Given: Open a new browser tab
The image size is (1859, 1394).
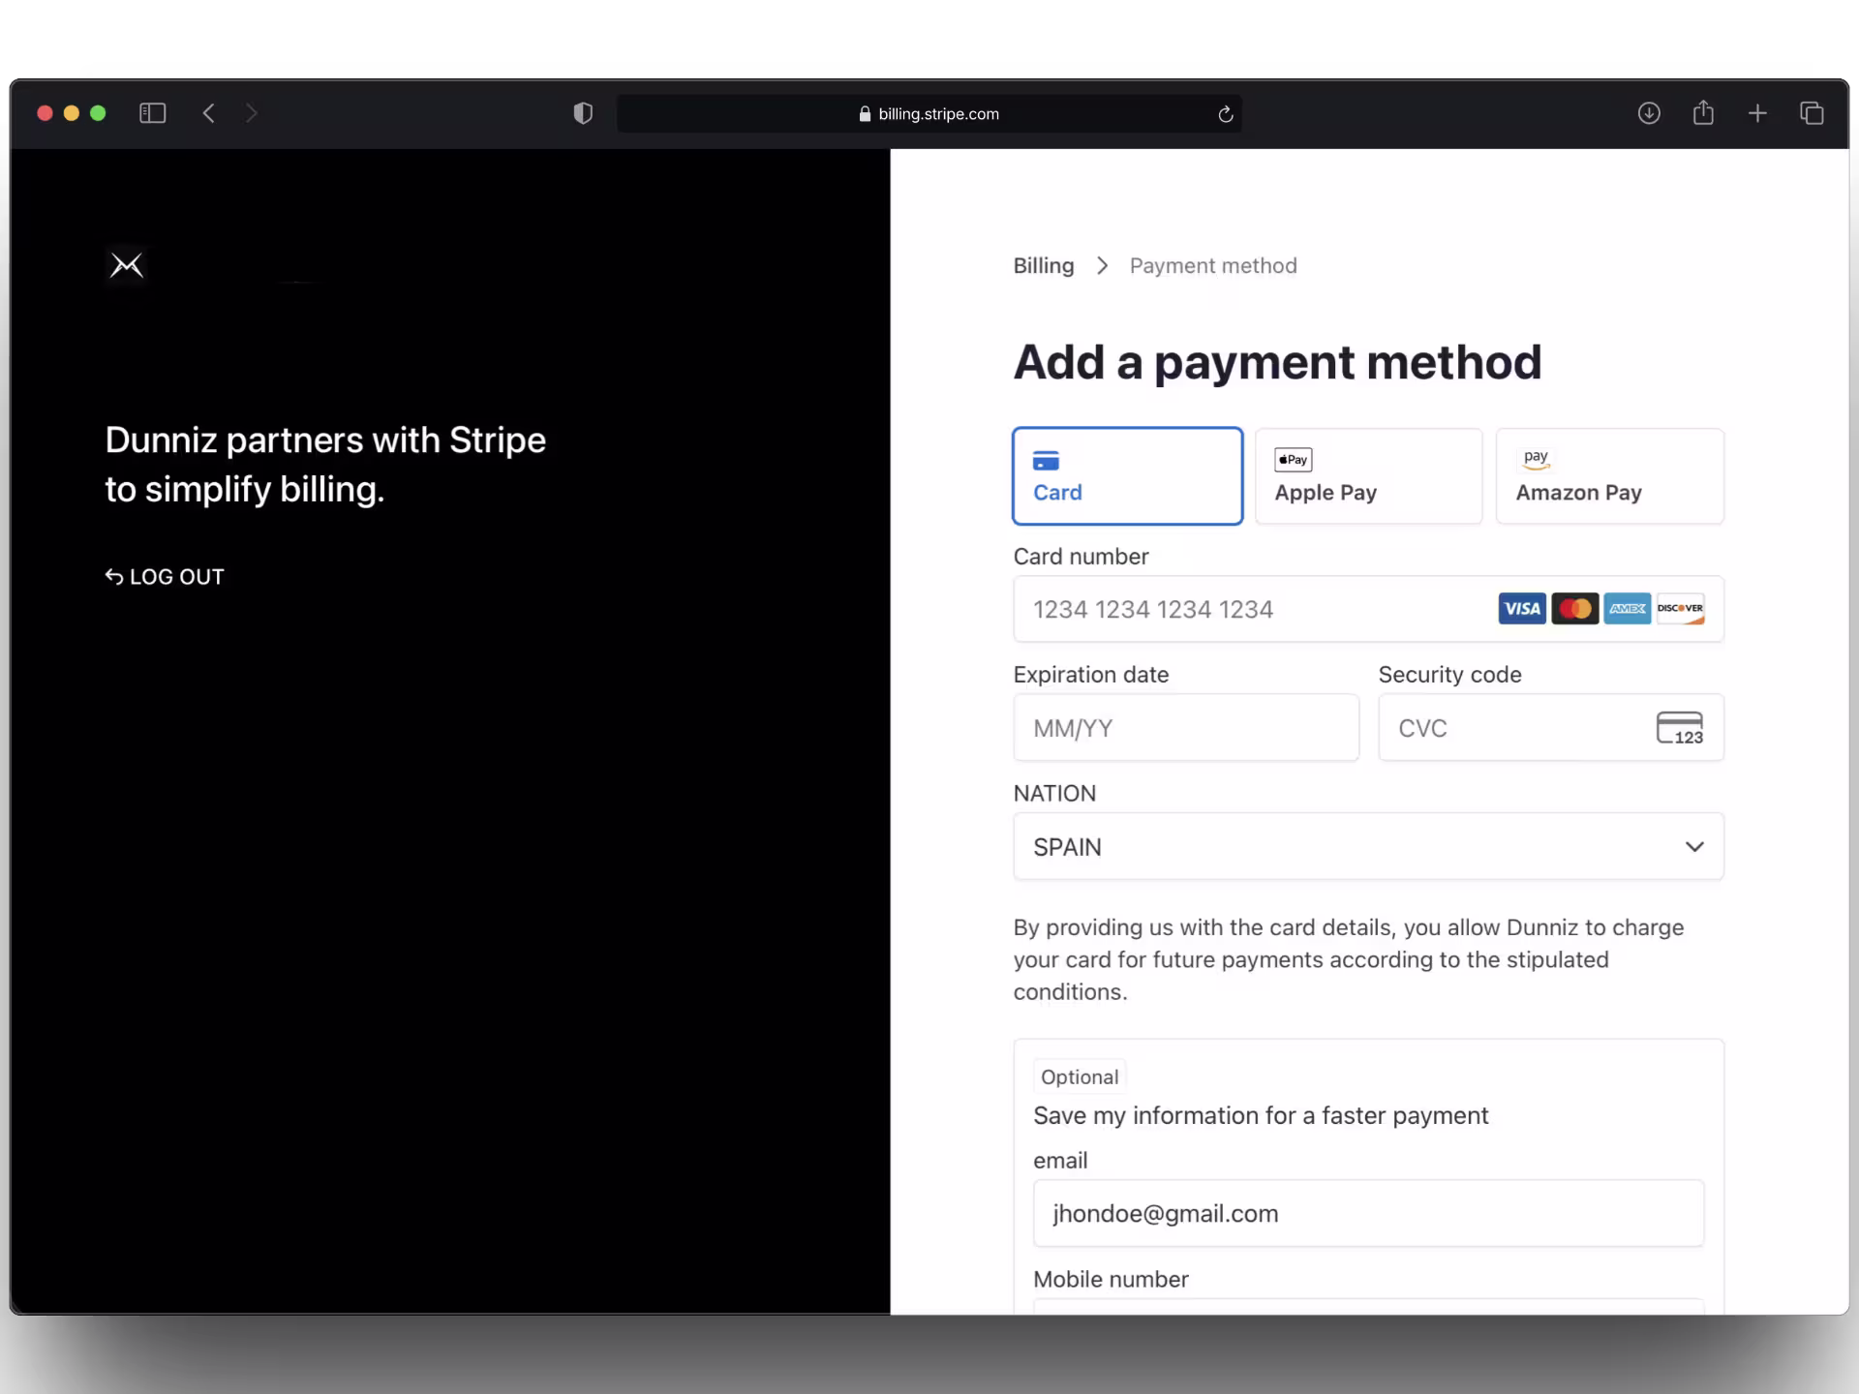Looking at the screenshot, I should [1757, 113].
